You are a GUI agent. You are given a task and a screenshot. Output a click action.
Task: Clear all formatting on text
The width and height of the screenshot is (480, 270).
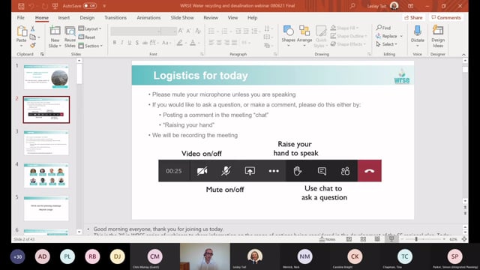click(x=198, y=31)
